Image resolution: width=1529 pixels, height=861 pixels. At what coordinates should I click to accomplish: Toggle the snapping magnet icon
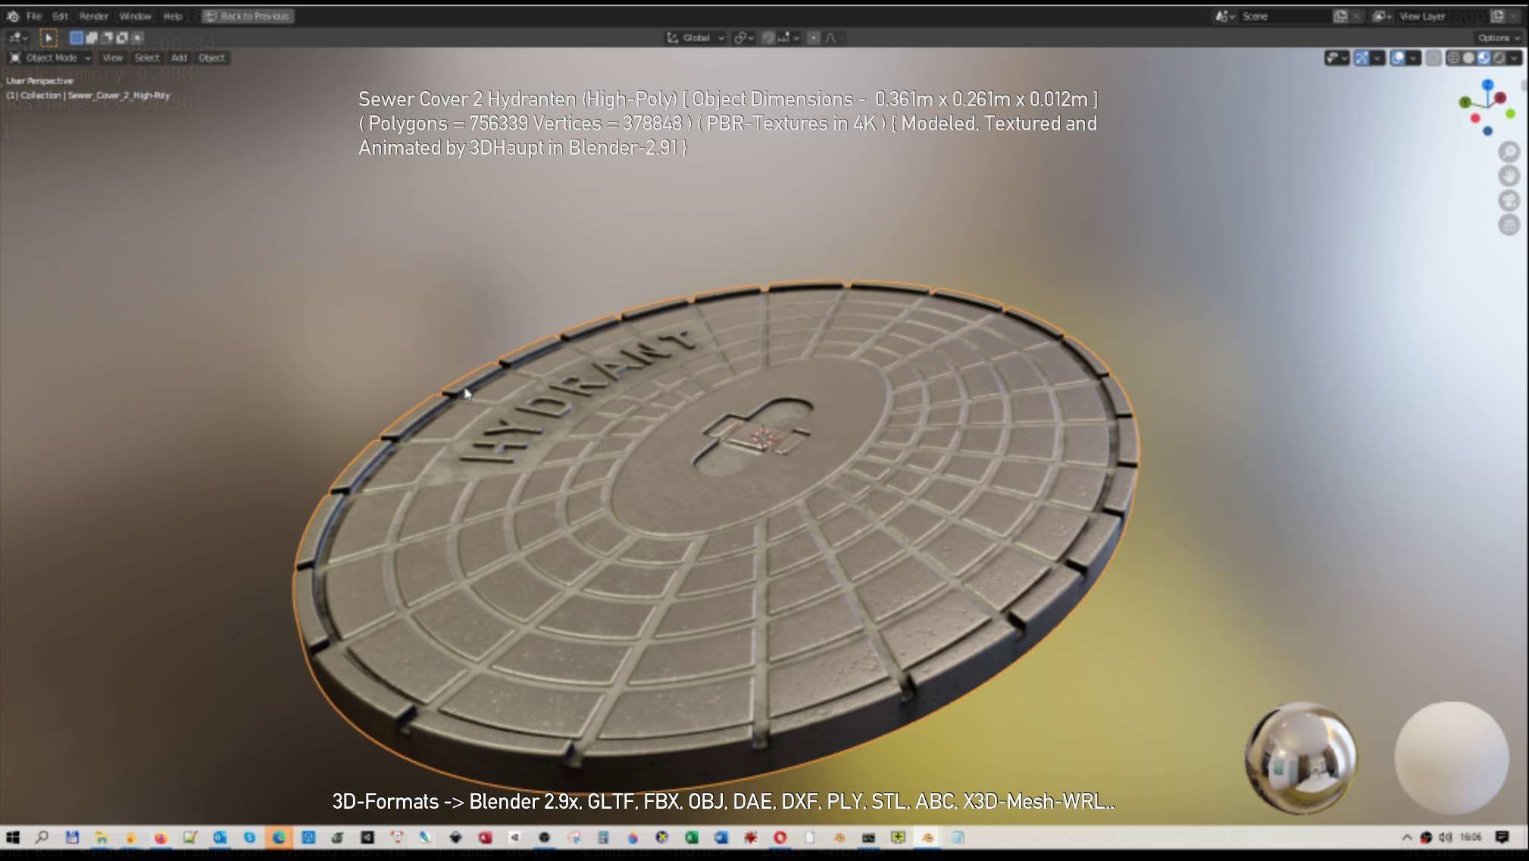(768, 37)
